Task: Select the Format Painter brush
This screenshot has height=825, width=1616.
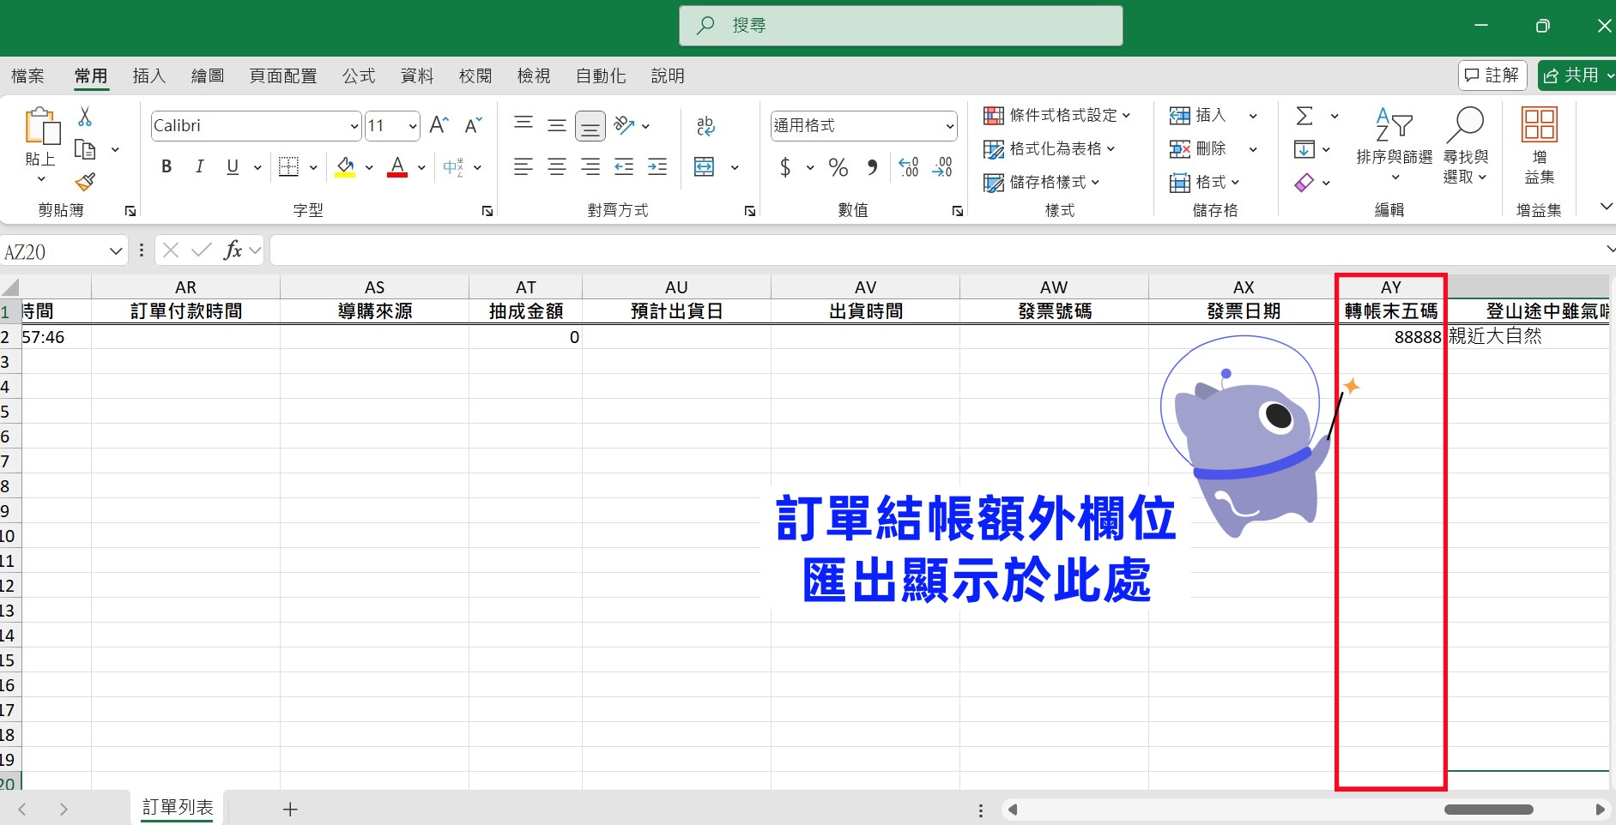Action: click(x=85, y=182)
